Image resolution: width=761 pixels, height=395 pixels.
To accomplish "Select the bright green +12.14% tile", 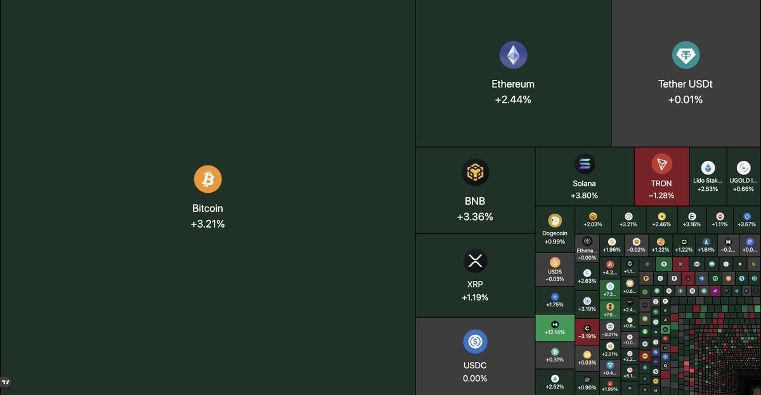I will (554, 328).
